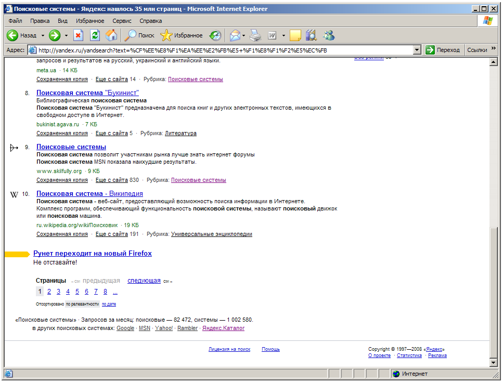Screen dimensions: 503x383
Task: Go to results page 2
Action: click(49, 292)
